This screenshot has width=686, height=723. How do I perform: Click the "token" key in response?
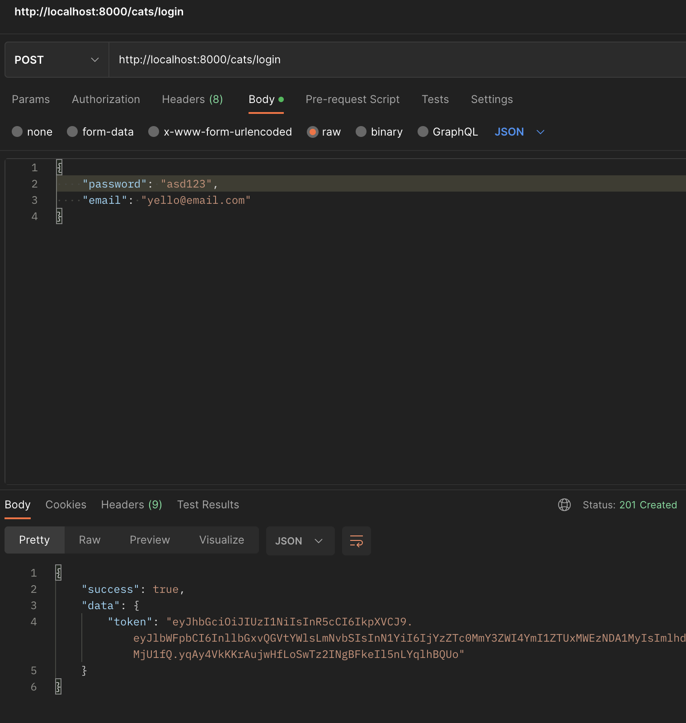coord(130,622)
